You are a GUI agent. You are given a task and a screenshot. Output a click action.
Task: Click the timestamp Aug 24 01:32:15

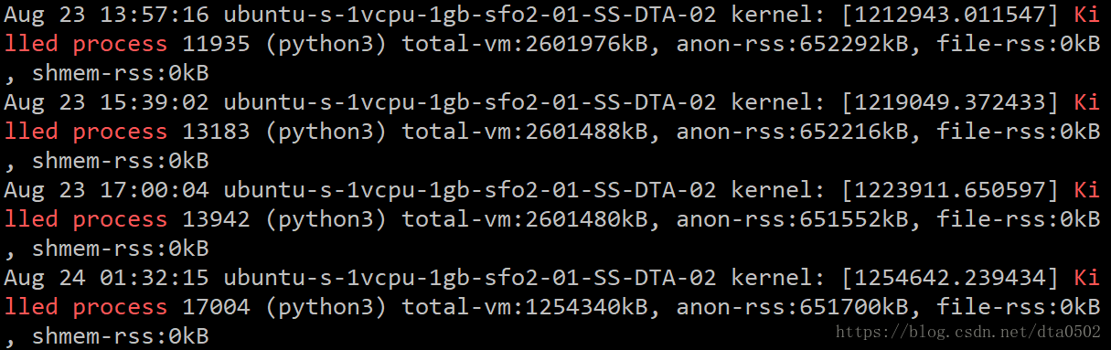click(x=106, y=278)
